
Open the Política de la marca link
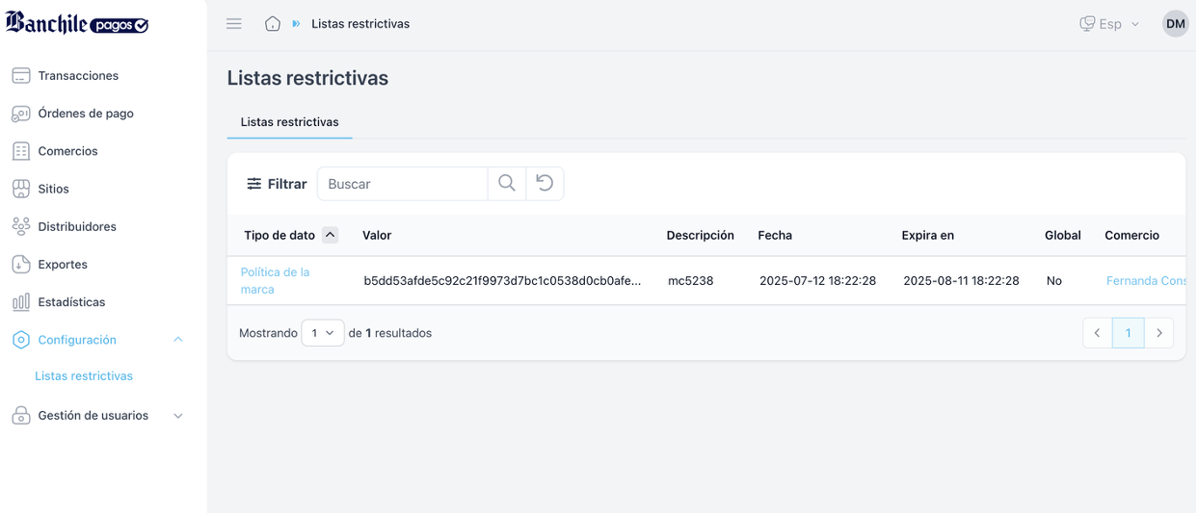click(x=275, y=281)
